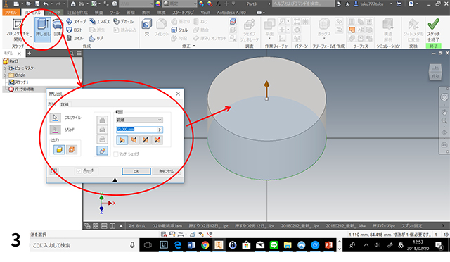Switch to the Vault ribbon tab
Image resolution: width=450 pixels, height=262 pixels.
point(205,13)
